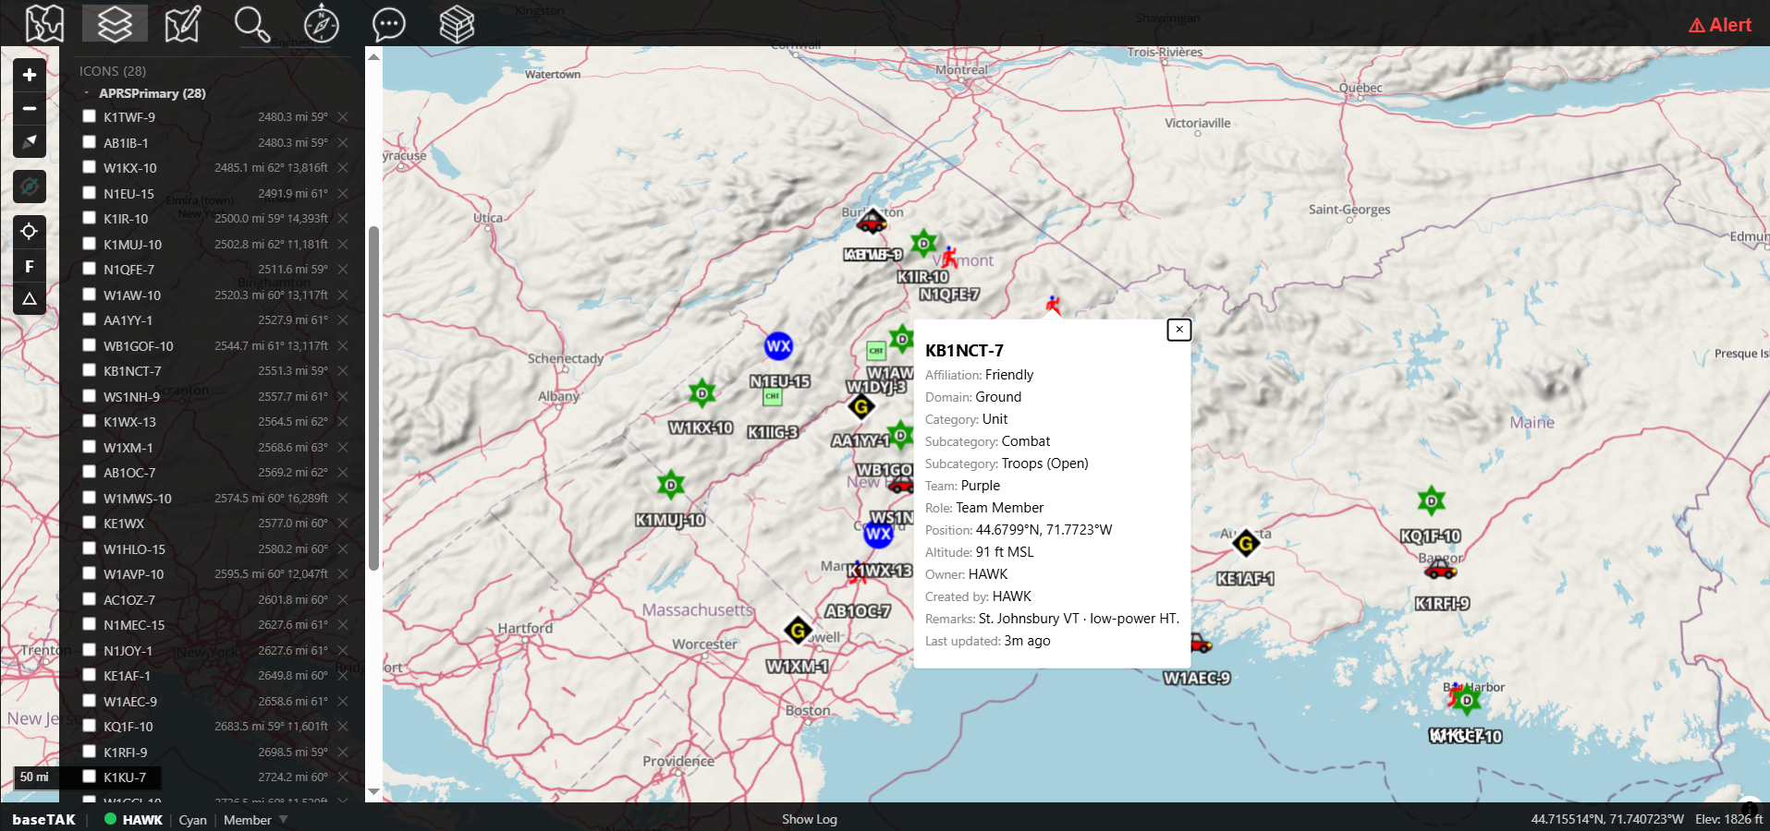Image resolution: width=1770 pixels, height=831 pixels.
Task: Click the coordinates readout in status bar
Action: point(1607,819)
